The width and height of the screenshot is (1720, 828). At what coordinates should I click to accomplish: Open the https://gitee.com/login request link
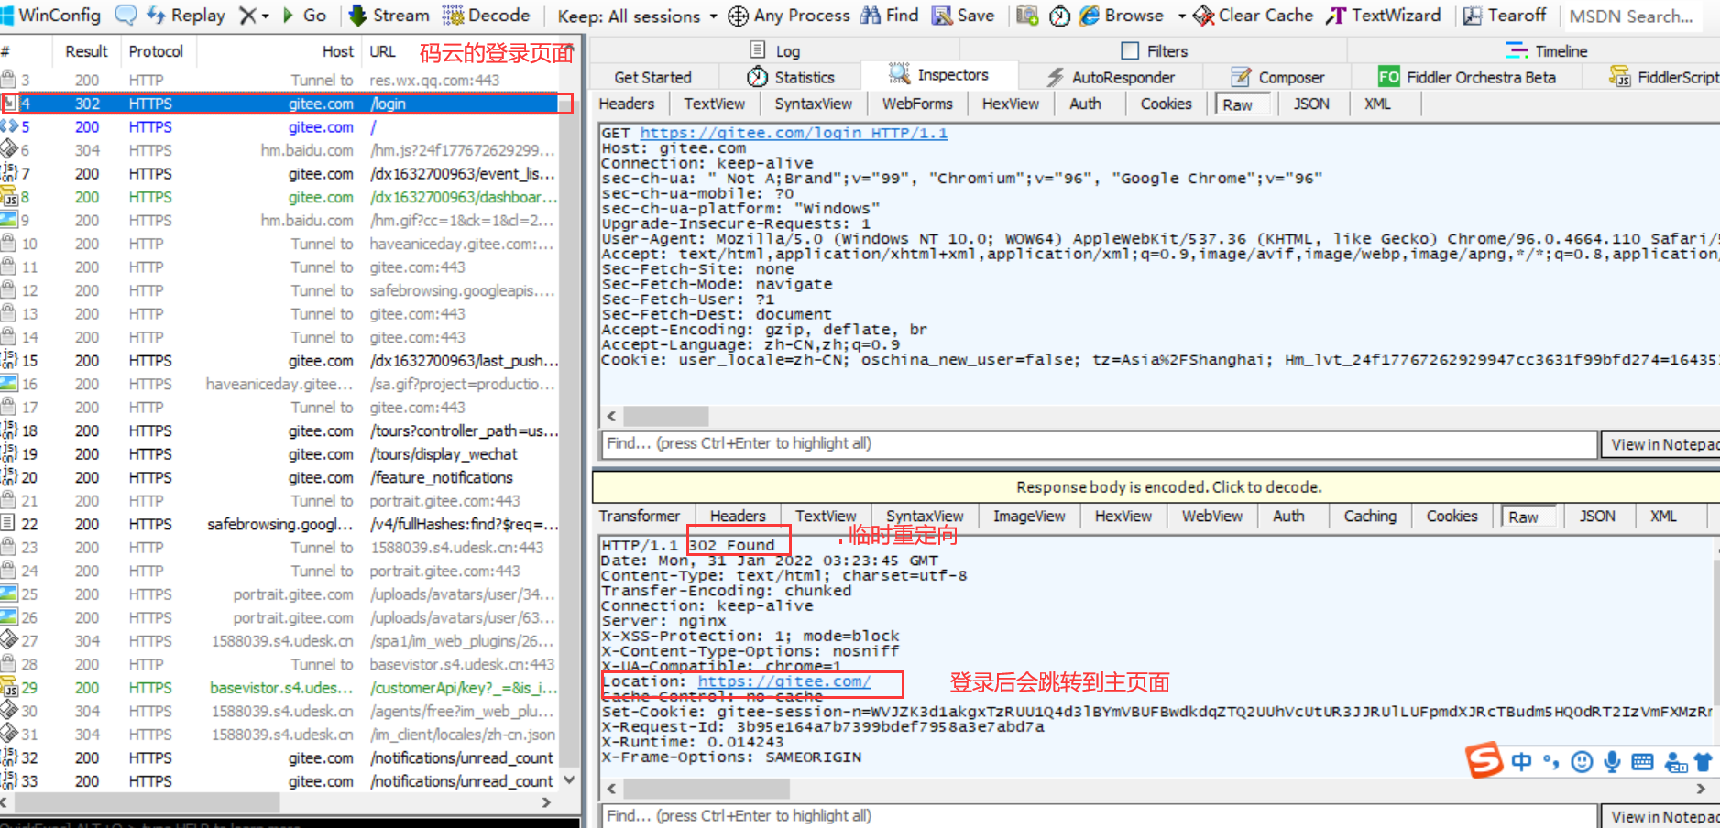tap(793, 133)
